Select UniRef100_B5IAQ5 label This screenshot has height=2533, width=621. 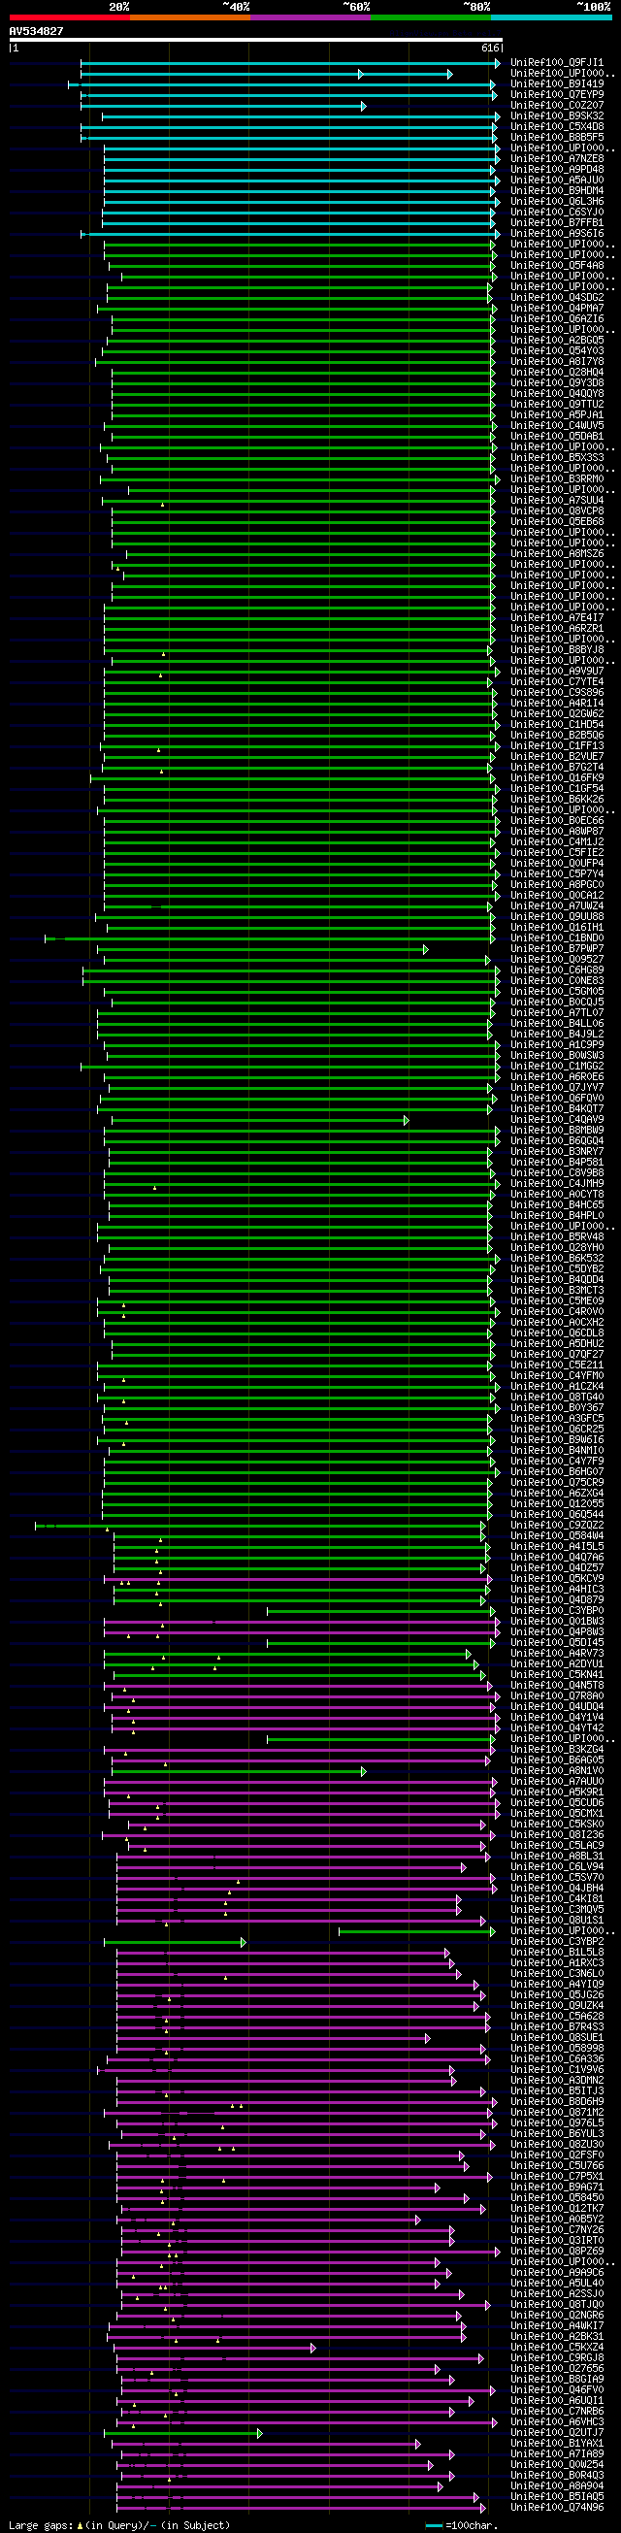[x=557, y=2498]
